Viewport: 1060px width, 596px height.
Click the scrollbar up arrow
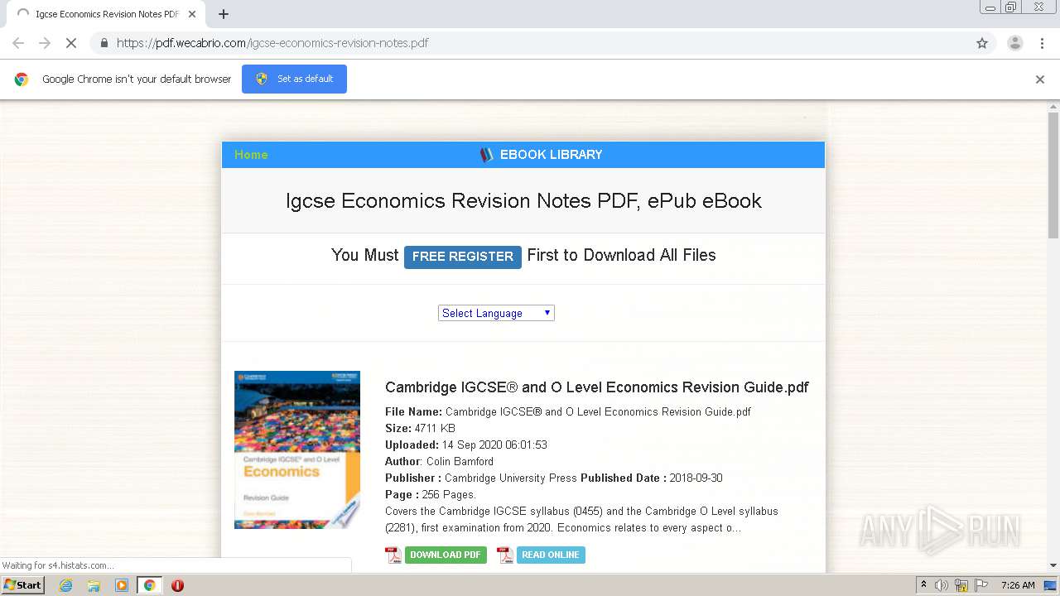[x=1053, y=107]
